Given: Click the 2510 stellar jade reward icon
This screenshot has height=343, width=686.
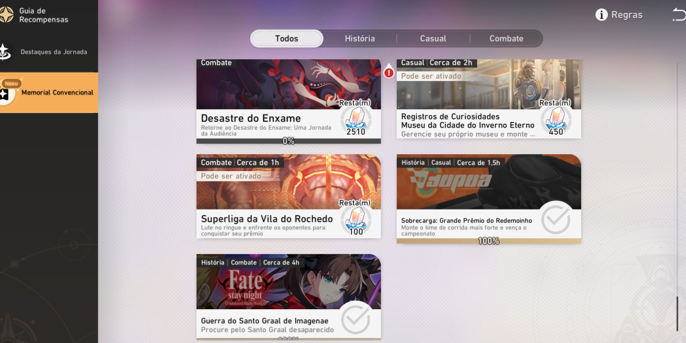Looking at the screenshot, I should pos(356,118).
